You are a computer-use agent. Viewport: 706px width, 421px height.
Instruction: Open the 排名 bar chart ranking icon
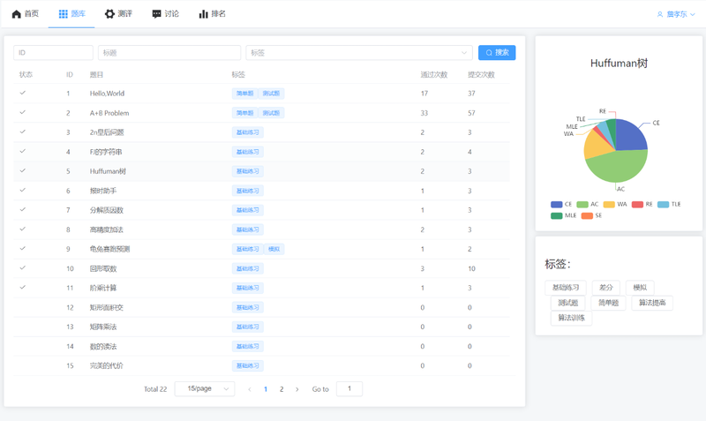tap(204, 14)
